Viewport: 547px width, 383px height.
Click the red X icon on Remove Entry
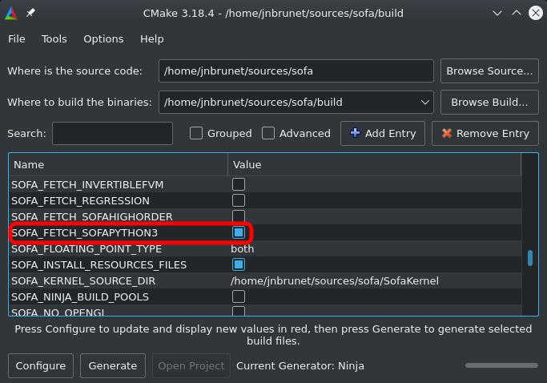tap(447, 133)
